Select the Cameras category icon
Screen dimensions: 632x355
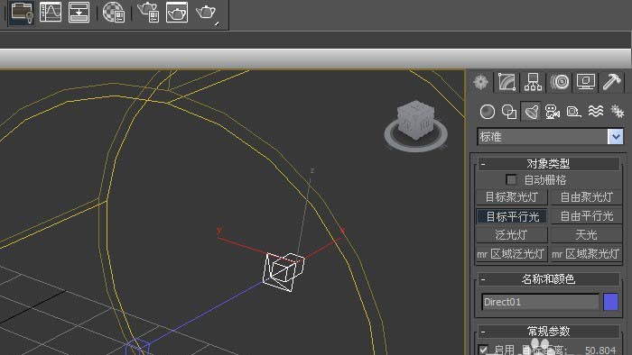(x=553, y=112)
